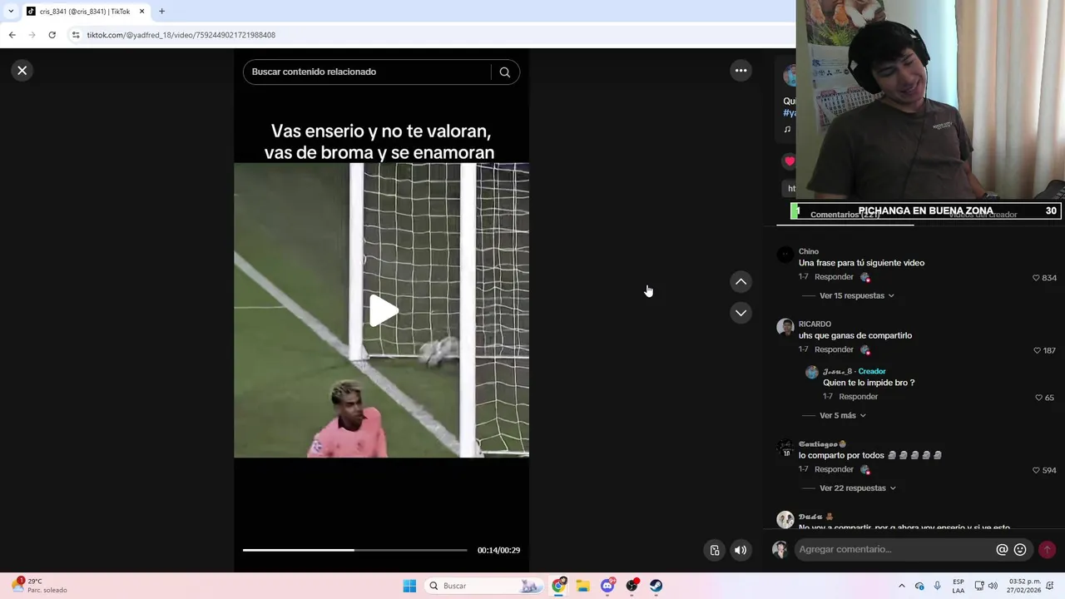Viewport: 1065px width, 599px height.
Task: Expand Ver 22 respuestas under Santiago's comment
Action: click(858, 488)
